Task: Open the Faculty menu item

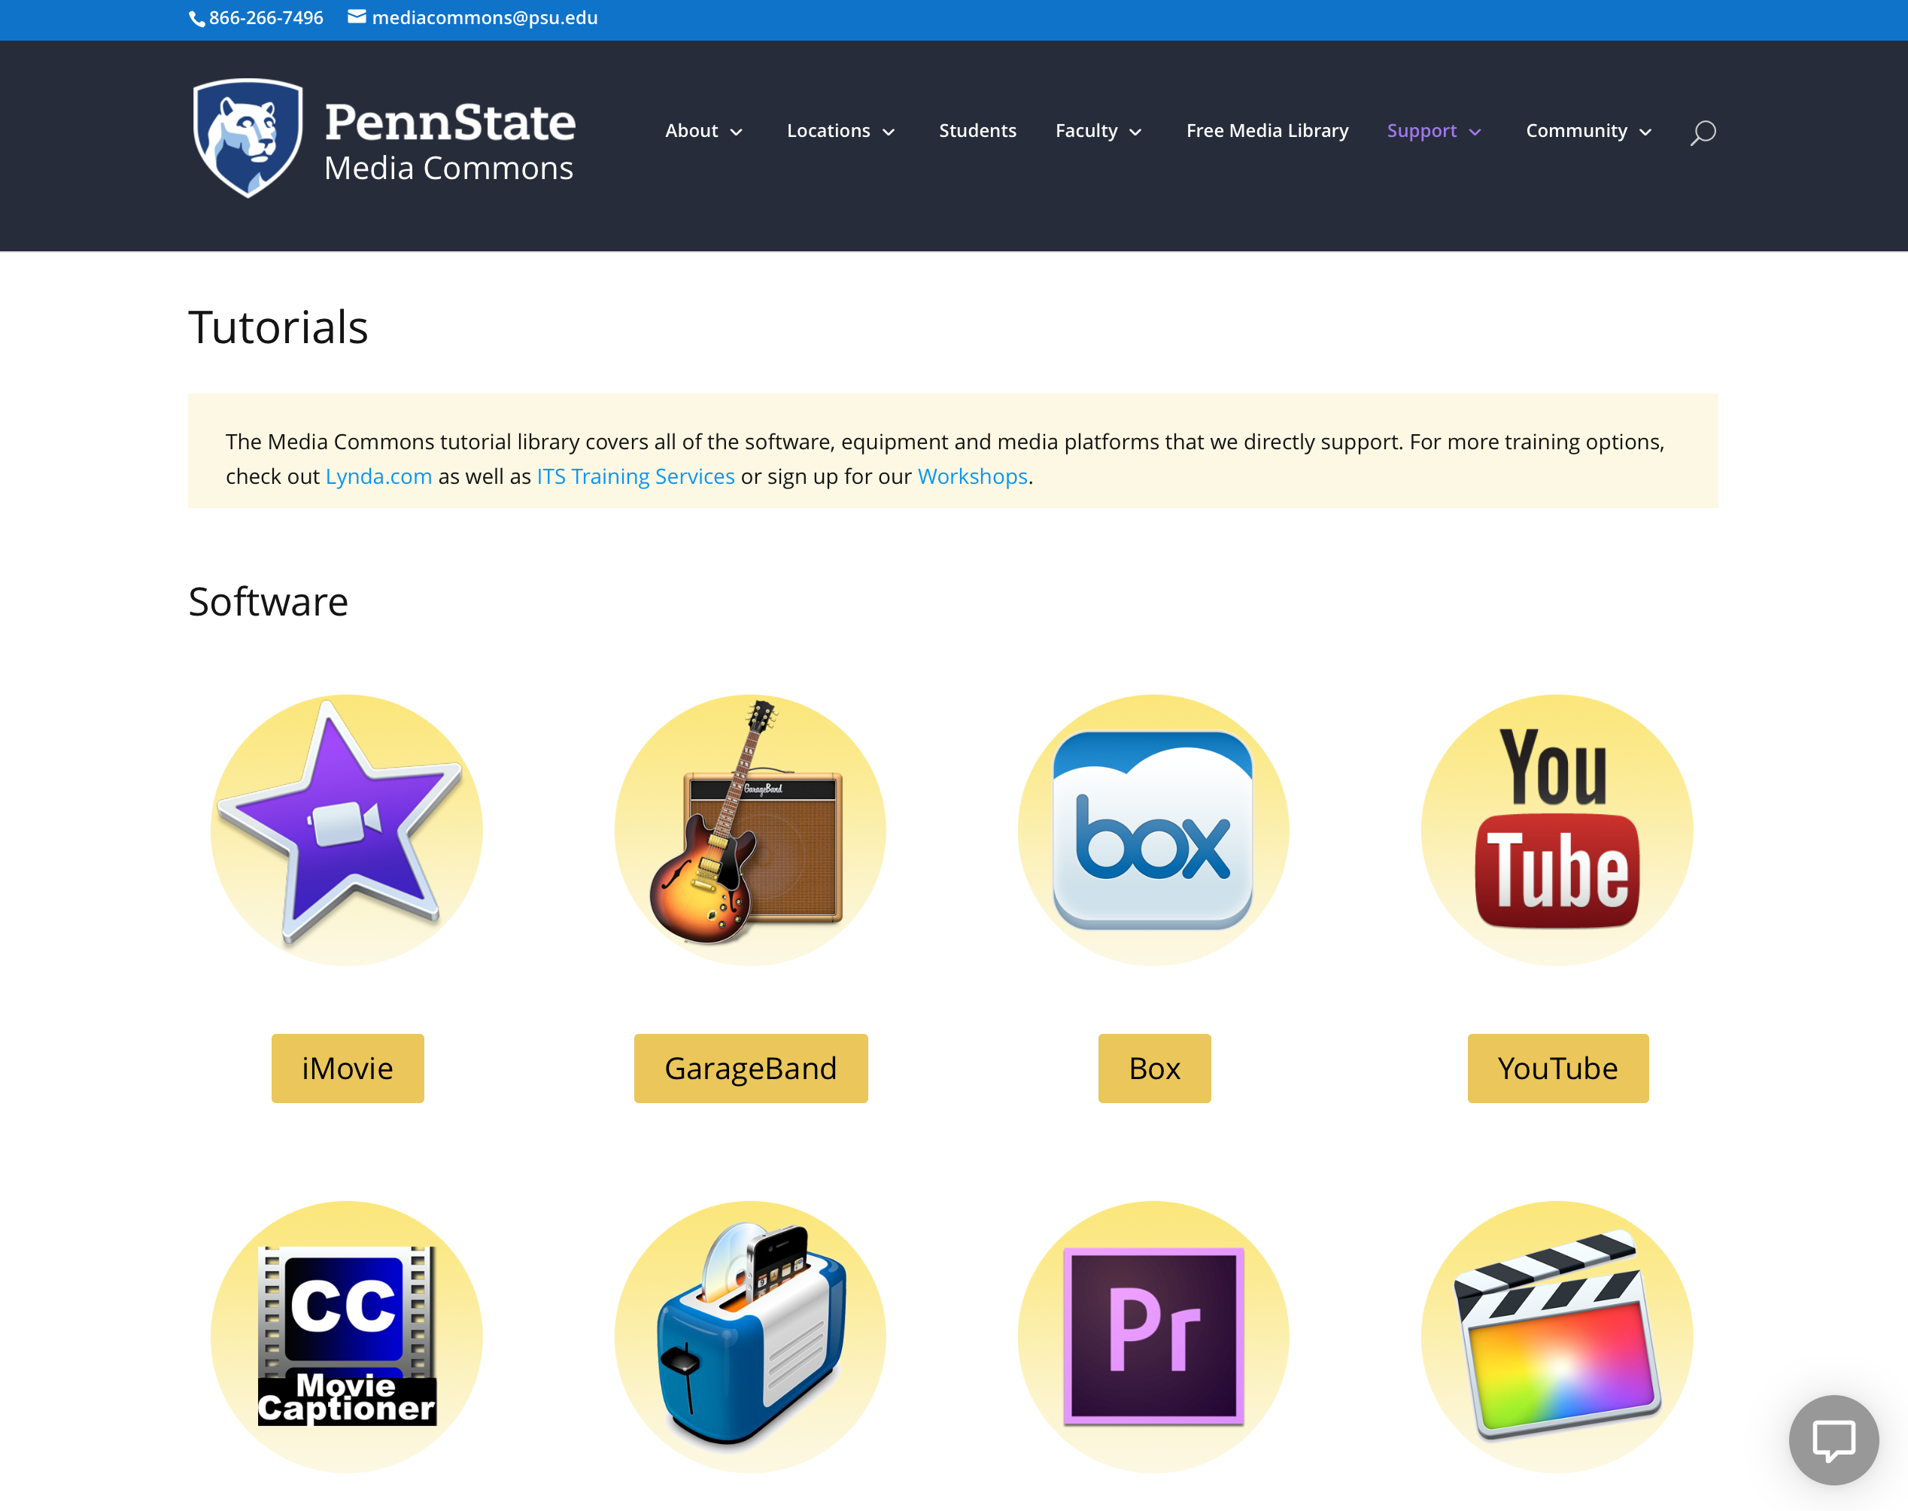Action: pos(1086,131)
